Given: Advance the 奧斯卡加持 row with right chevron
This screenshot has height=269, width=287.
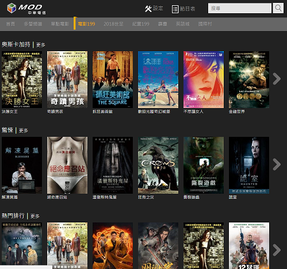Looking at the screenshot, I should point(277,79).
